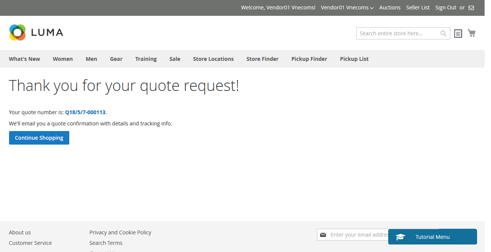Viewport: 491px width, 252px height.
Task: Click the graduation cap tutorial icon
Action: click(401, 237)
